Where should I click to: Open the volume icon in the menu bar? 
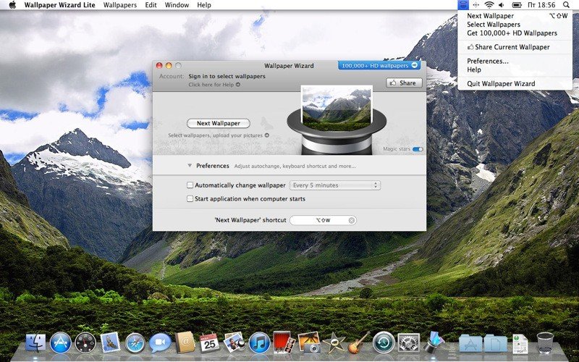coord(501,5)
